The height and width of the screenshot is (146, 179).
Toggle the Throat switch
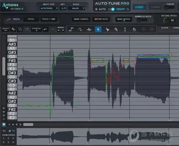[169, 7]
